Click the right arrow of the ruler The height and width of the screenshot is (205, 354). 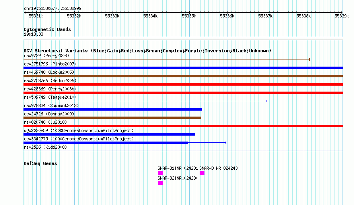pos(342,13)
